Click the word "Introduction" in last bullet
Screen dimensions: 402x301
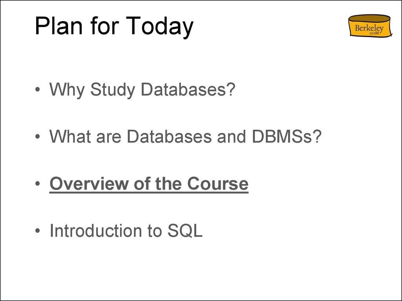point(95,231)
